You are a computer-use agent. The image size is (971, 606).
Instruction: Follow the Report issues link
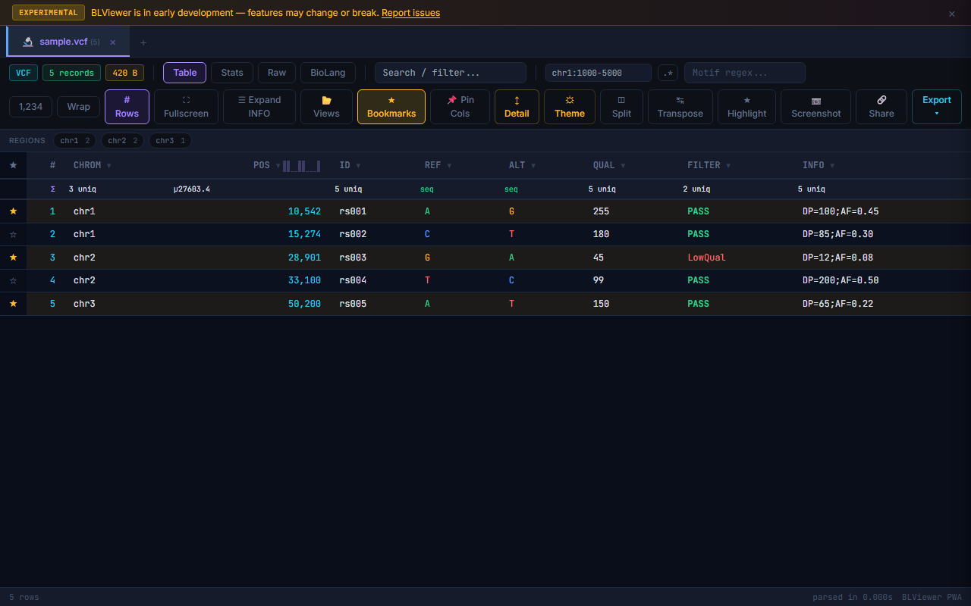(x=410, y=13)
